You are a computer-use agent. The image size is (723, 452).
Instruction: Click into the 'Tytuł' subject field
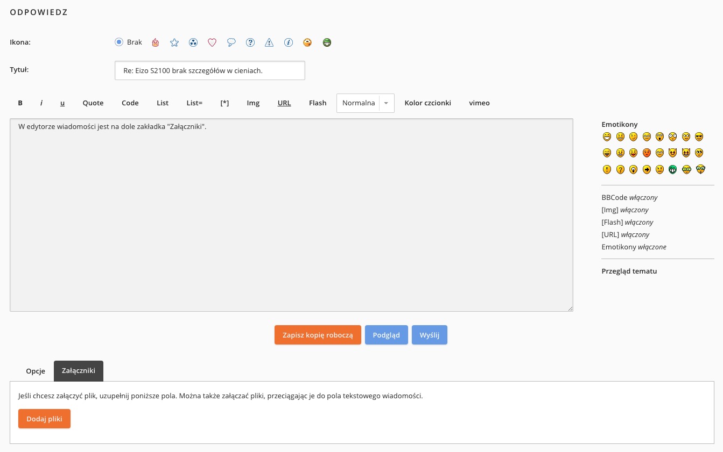tap(210, 70)
